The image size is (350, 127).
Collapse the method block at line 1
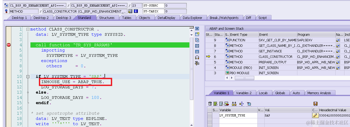(28, 29)
